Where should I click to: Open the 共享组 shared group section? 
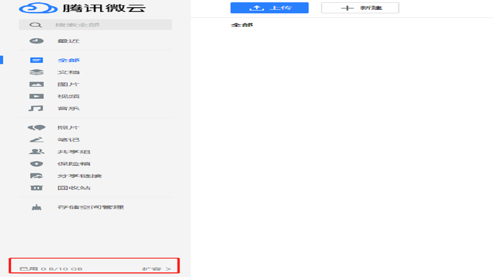point(74,152)
